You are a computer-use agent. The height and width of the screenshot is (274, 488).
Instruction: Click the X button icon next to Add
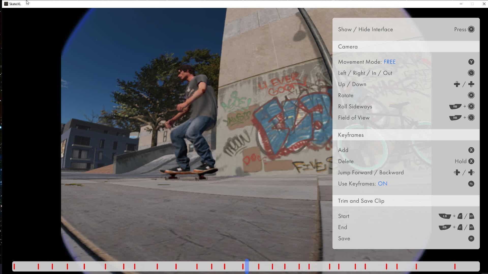pos(471,150)
